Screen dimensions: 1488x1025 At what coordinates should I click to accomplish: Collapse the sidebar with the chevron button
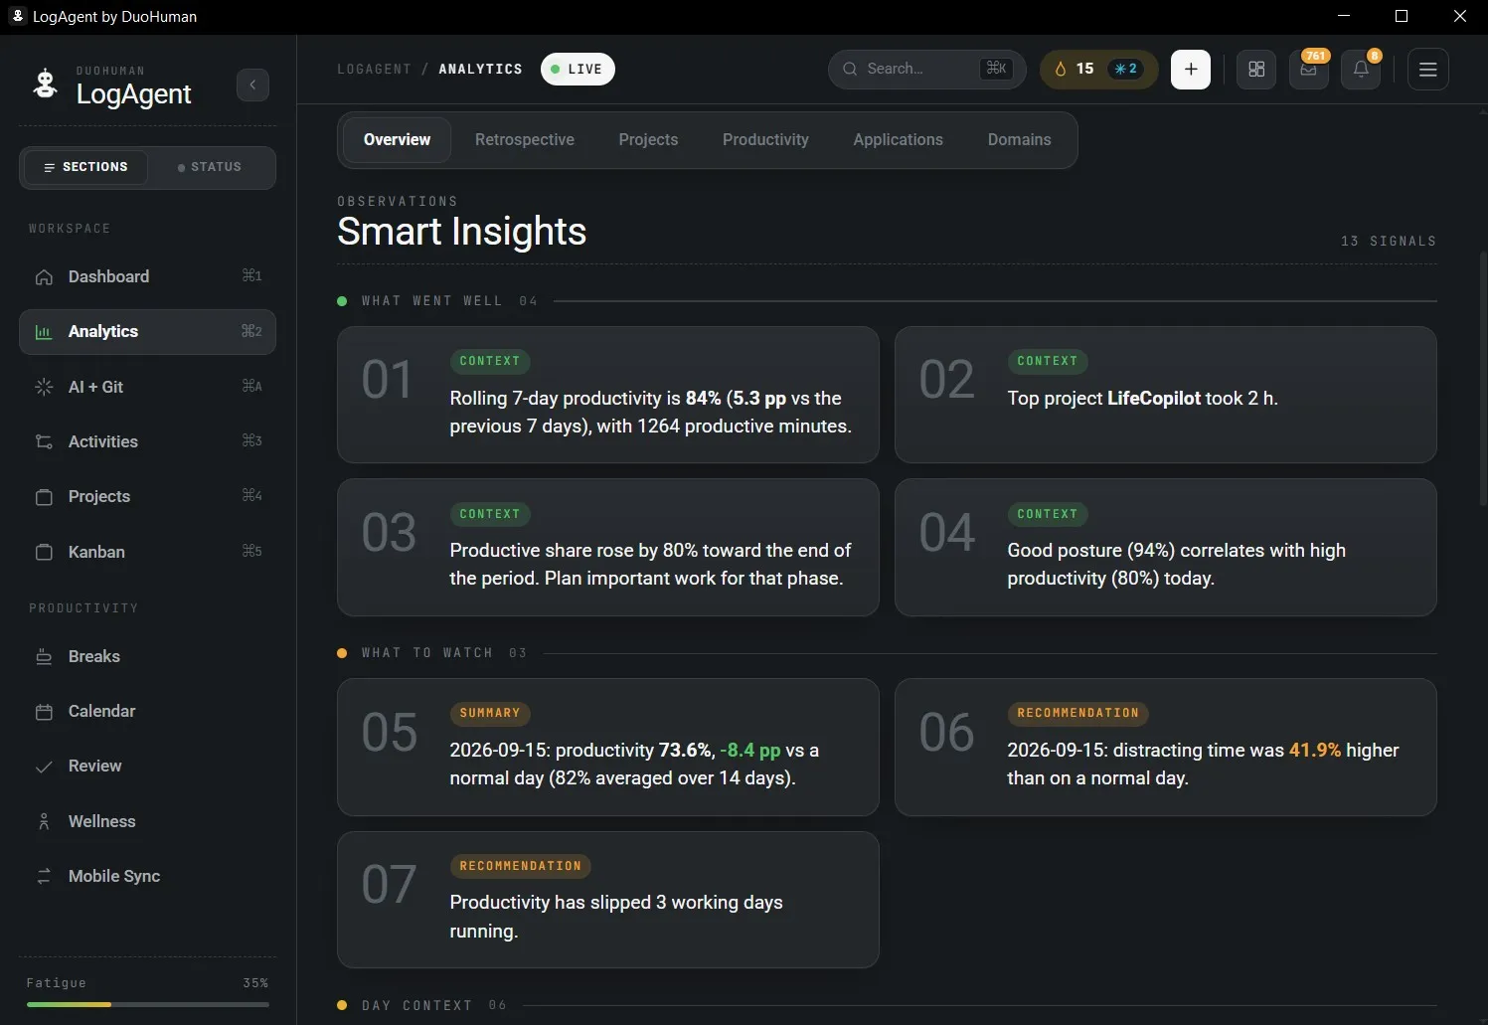pos(252,85)
